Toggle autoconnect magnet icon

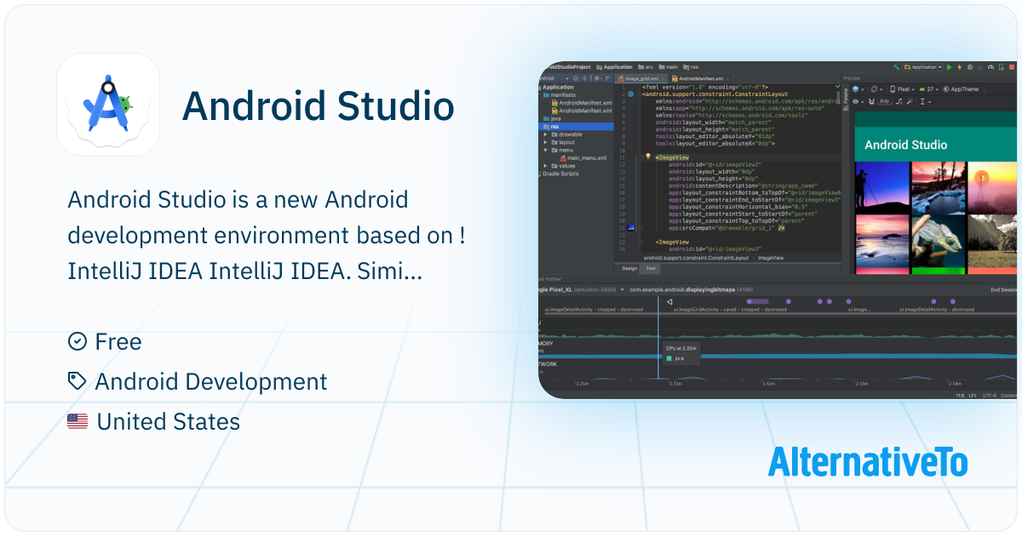871,101
